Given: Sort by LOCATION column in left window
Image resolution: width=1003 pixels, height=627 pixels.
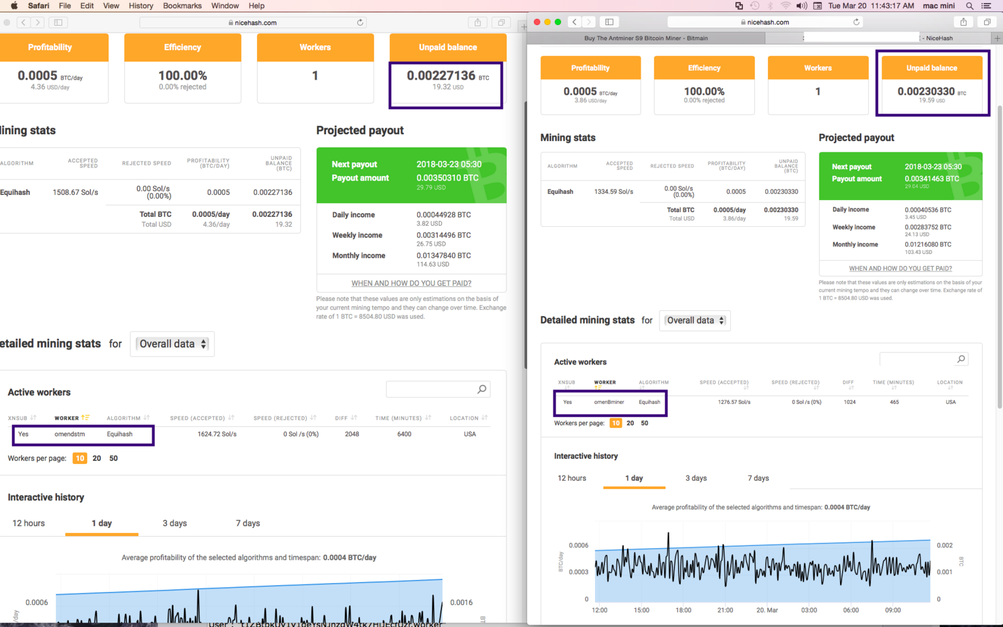Looking at the screenshot, I should [x=468, y=418].
